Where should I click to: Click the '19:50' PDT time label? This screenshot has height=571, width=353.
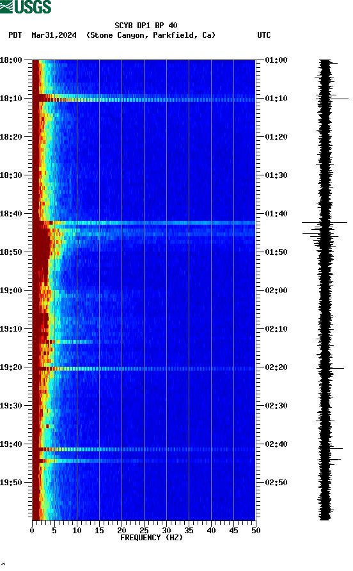[x=11, y=483]
